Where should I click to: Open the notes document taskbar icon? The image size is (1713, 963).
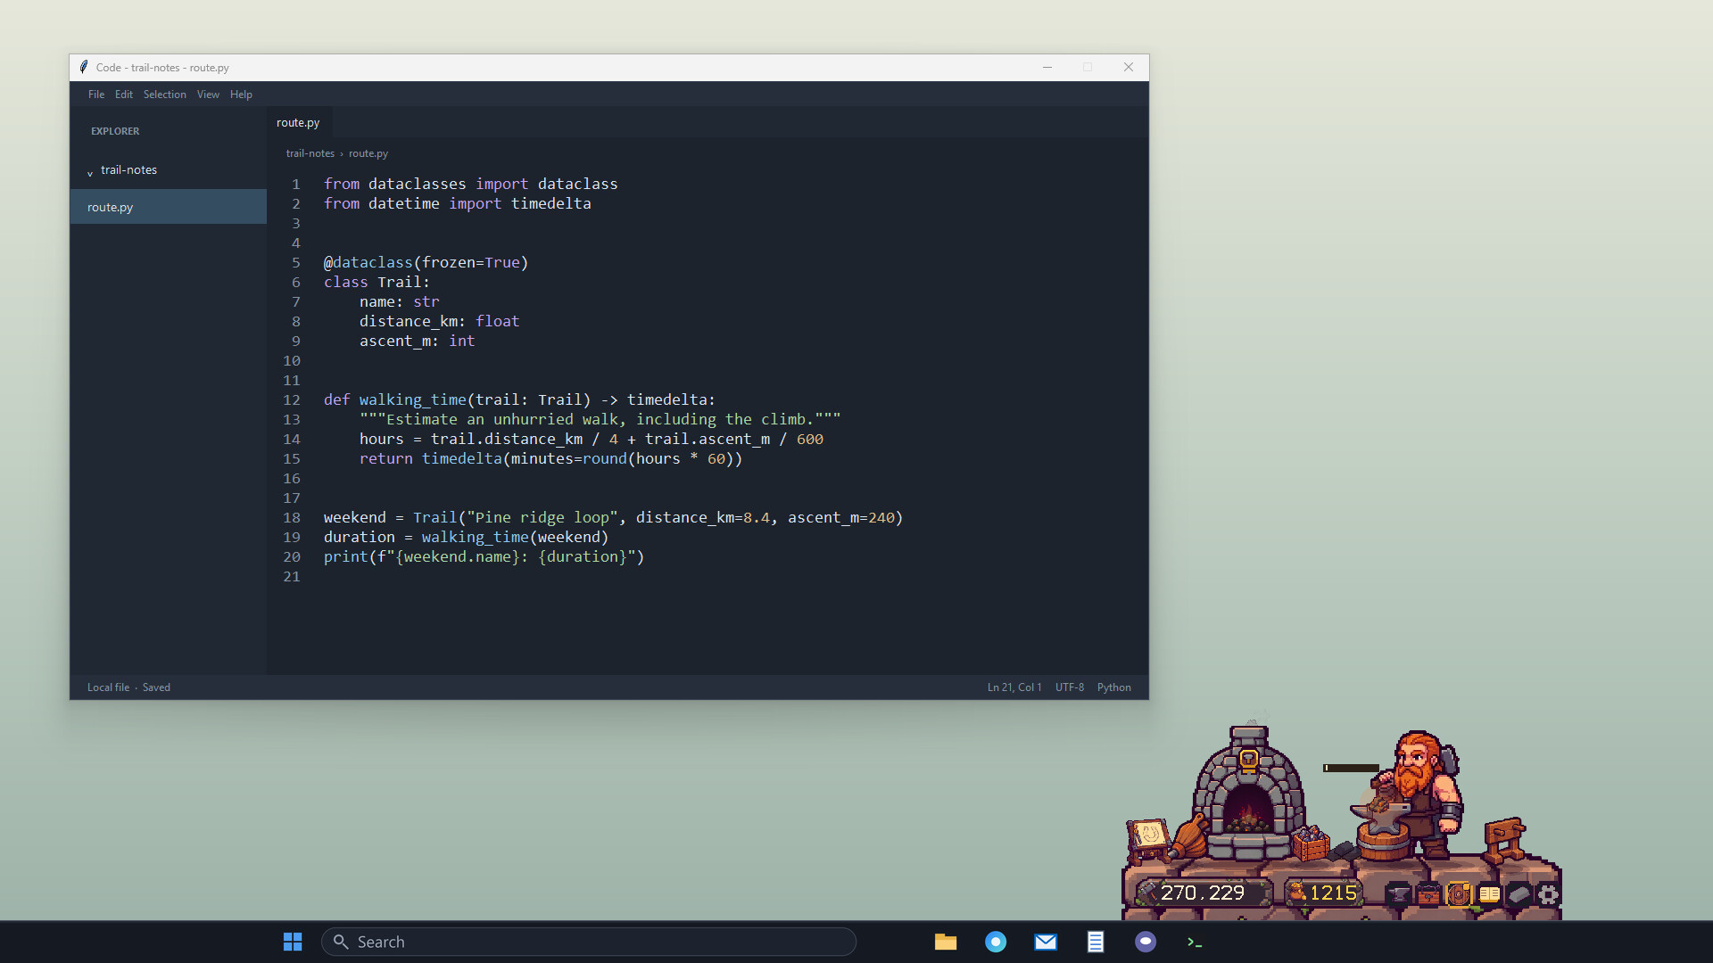point(1096,942)
